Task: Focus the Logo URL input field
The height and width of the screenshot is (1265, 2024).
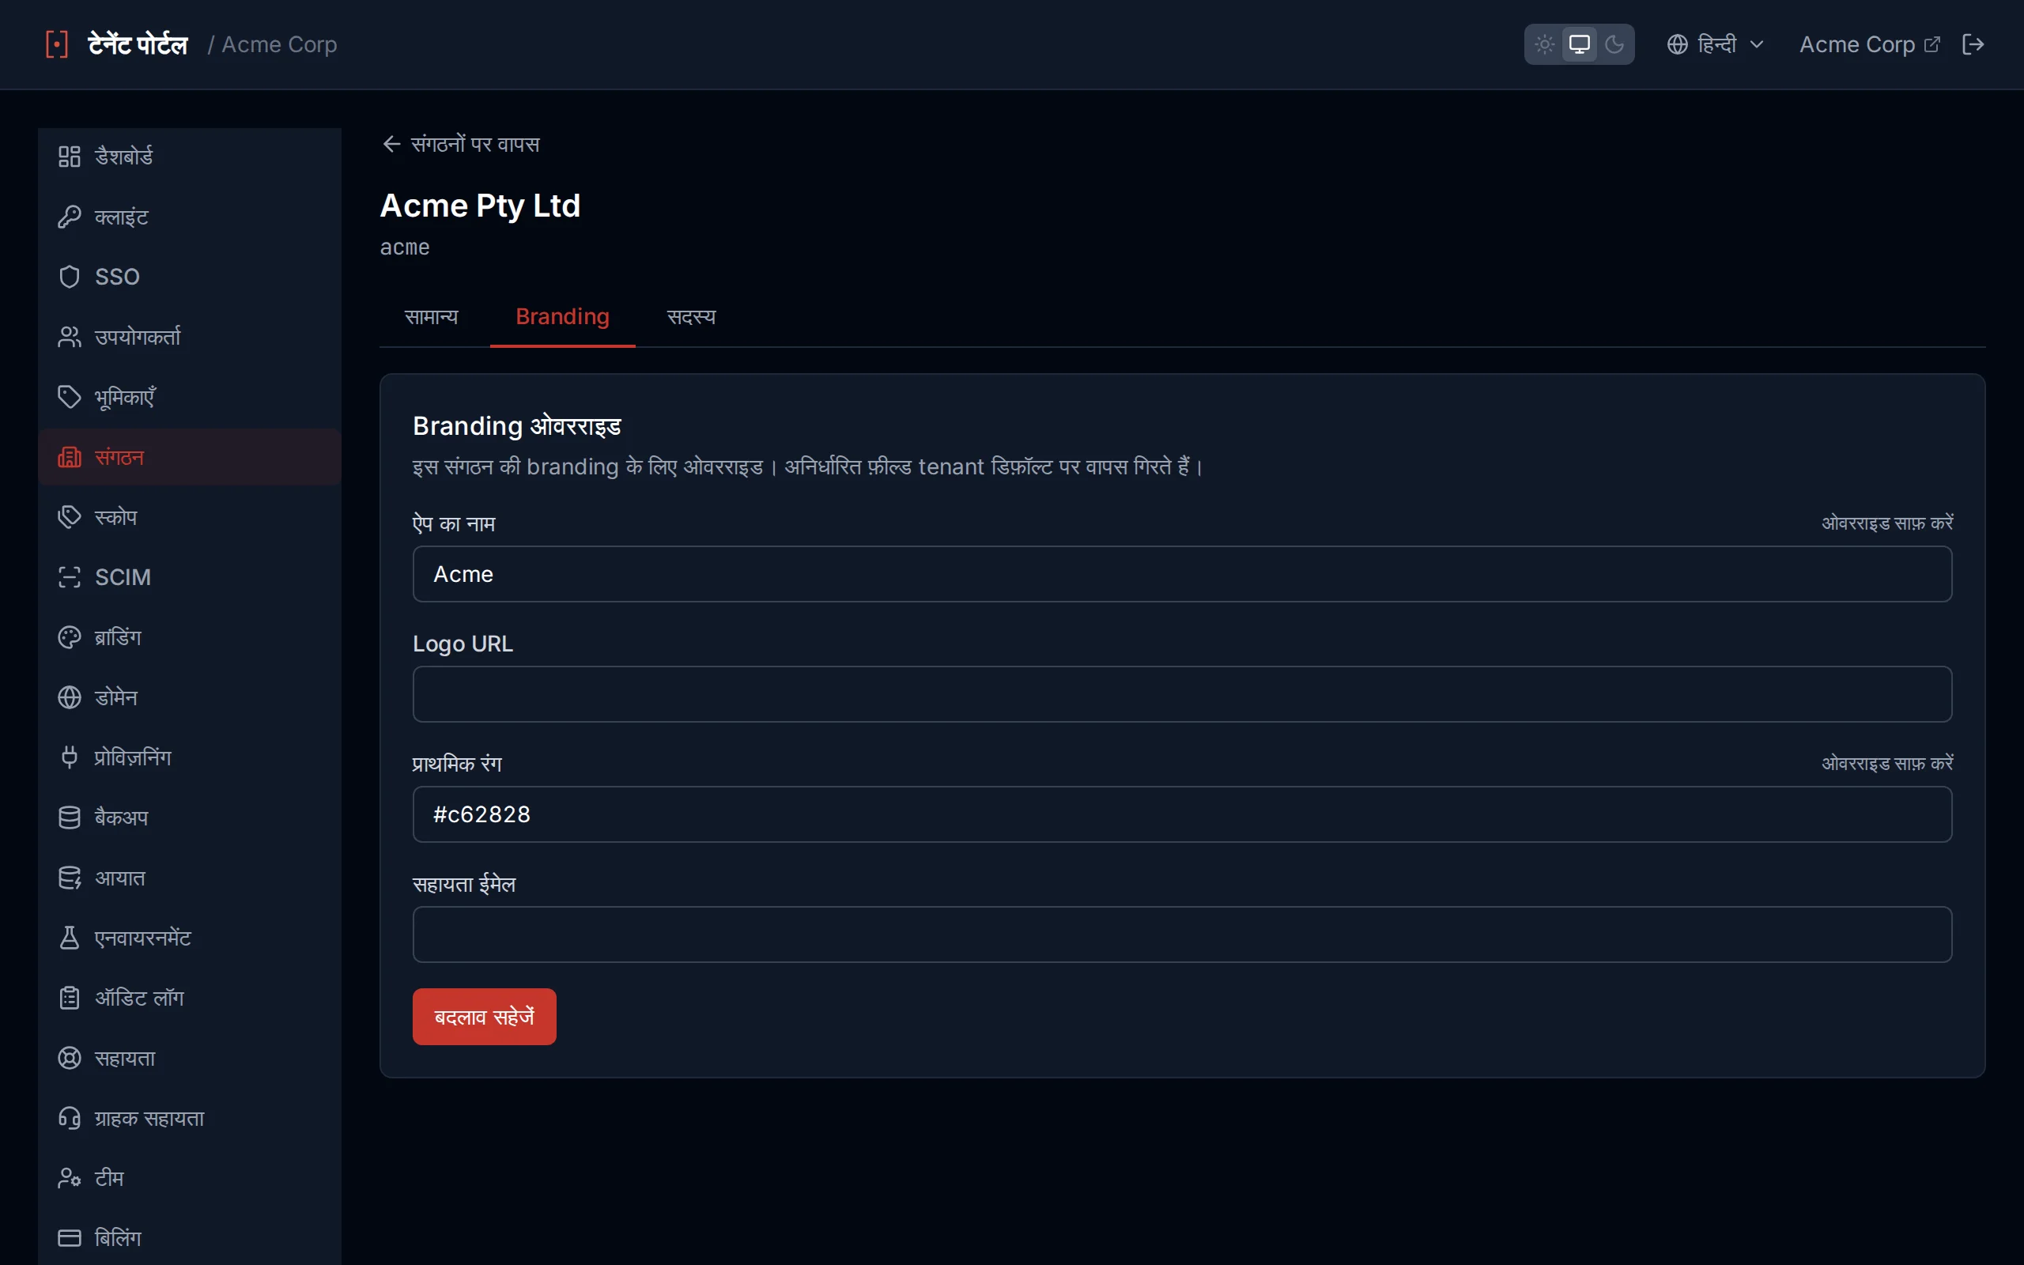Action: tap(1182, 694)
